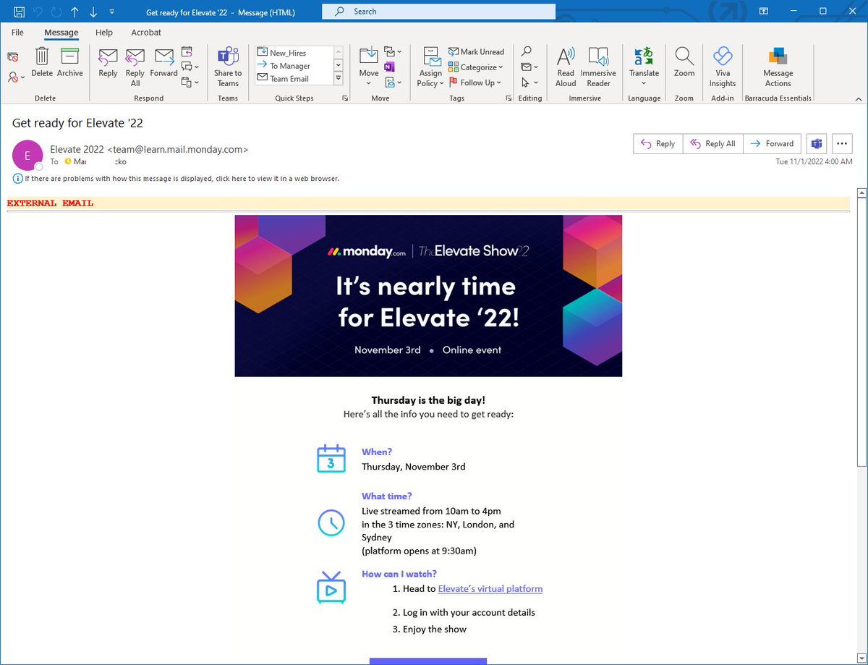The image size is (868, 665).
Task: Run the To Manager quick step
Action: 294,66
